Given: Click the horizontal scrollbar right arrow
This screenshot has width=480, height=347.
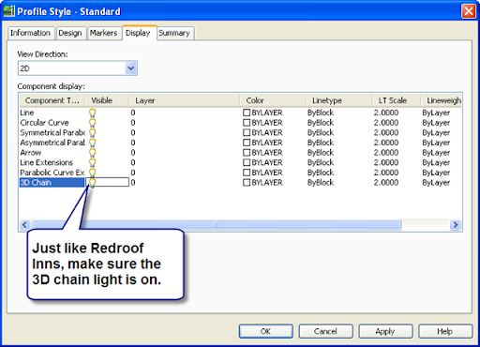Looking at the screenshot, I should (456, 225).
